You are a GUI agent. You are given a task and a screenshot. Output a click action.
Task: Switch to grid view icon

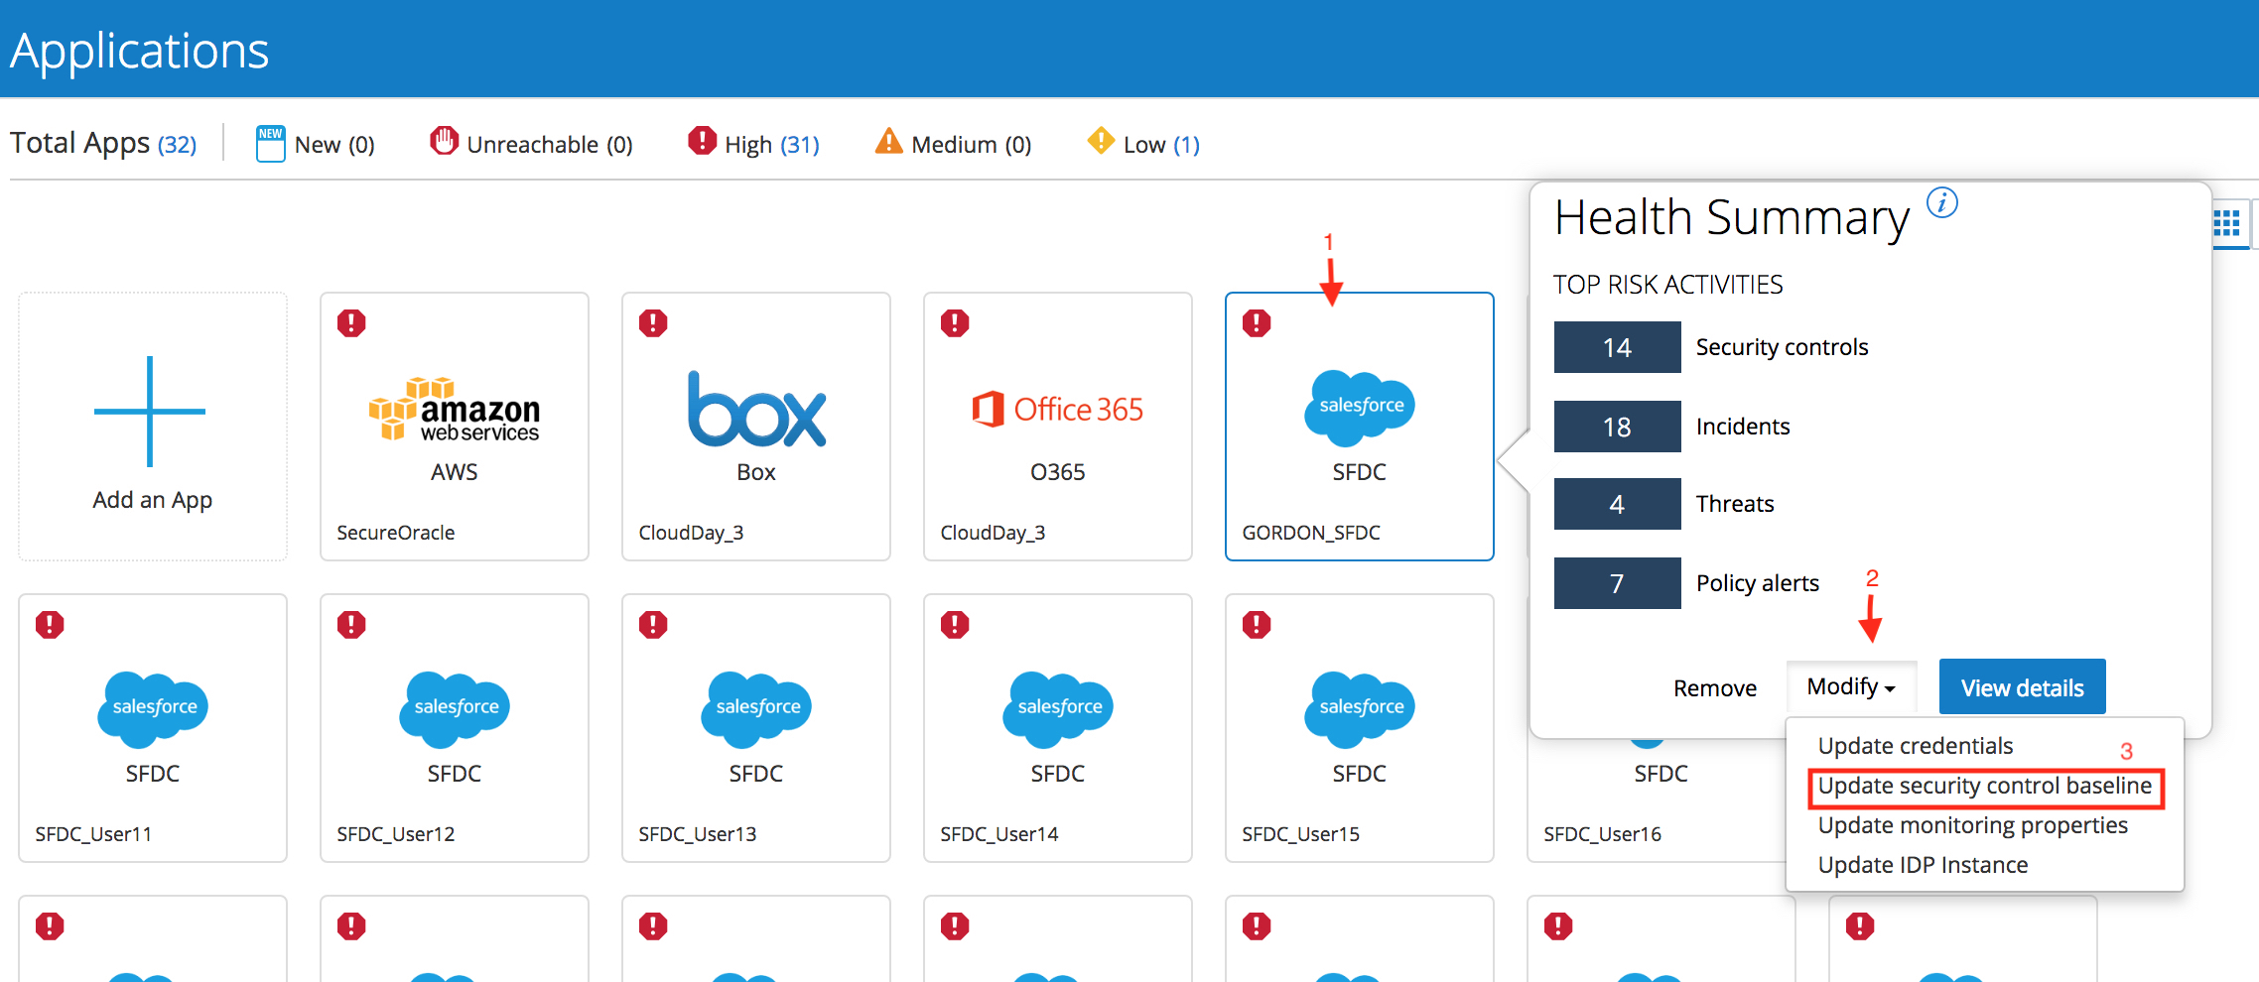click(x=2226, y=223)
